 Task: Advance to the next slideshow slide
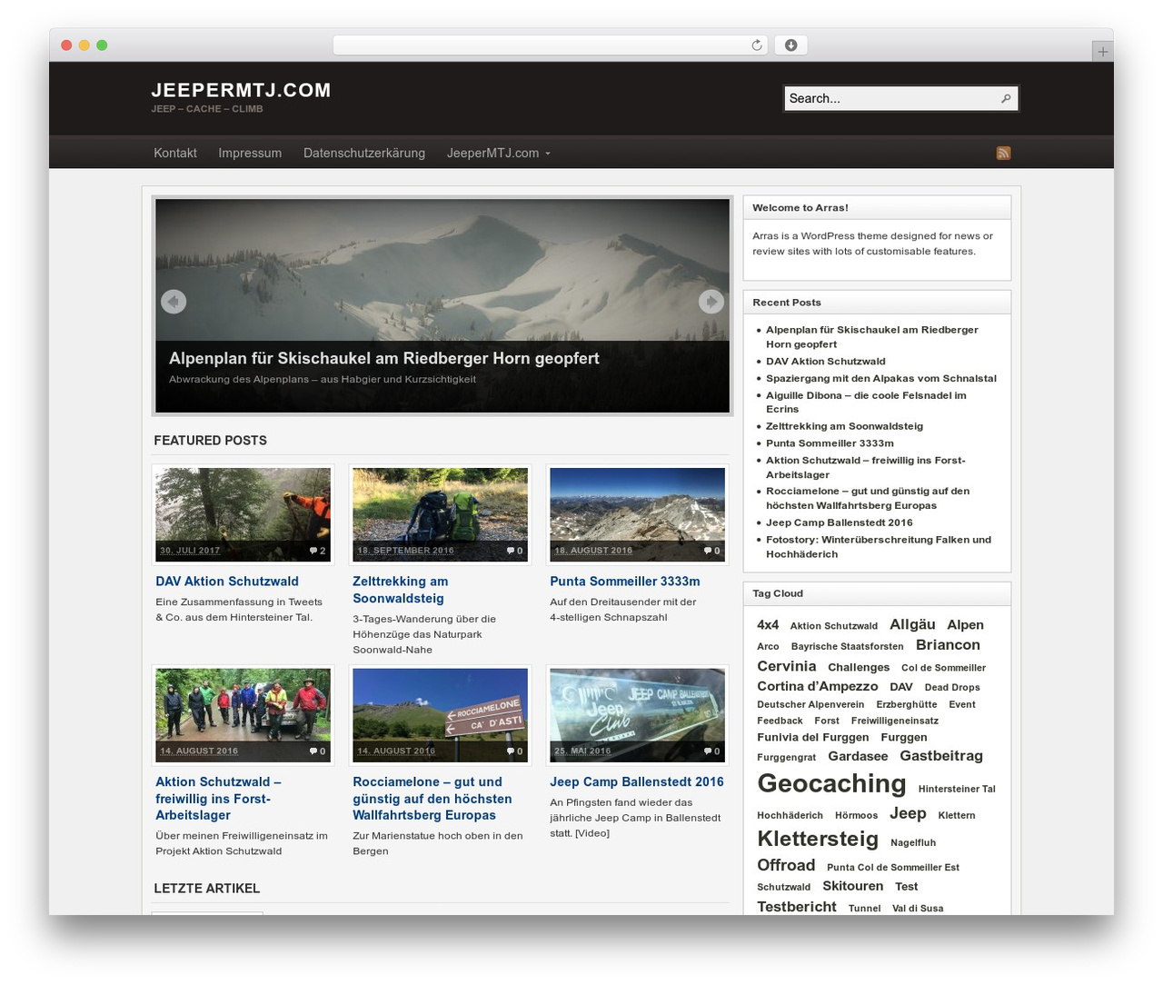(711, 302)
